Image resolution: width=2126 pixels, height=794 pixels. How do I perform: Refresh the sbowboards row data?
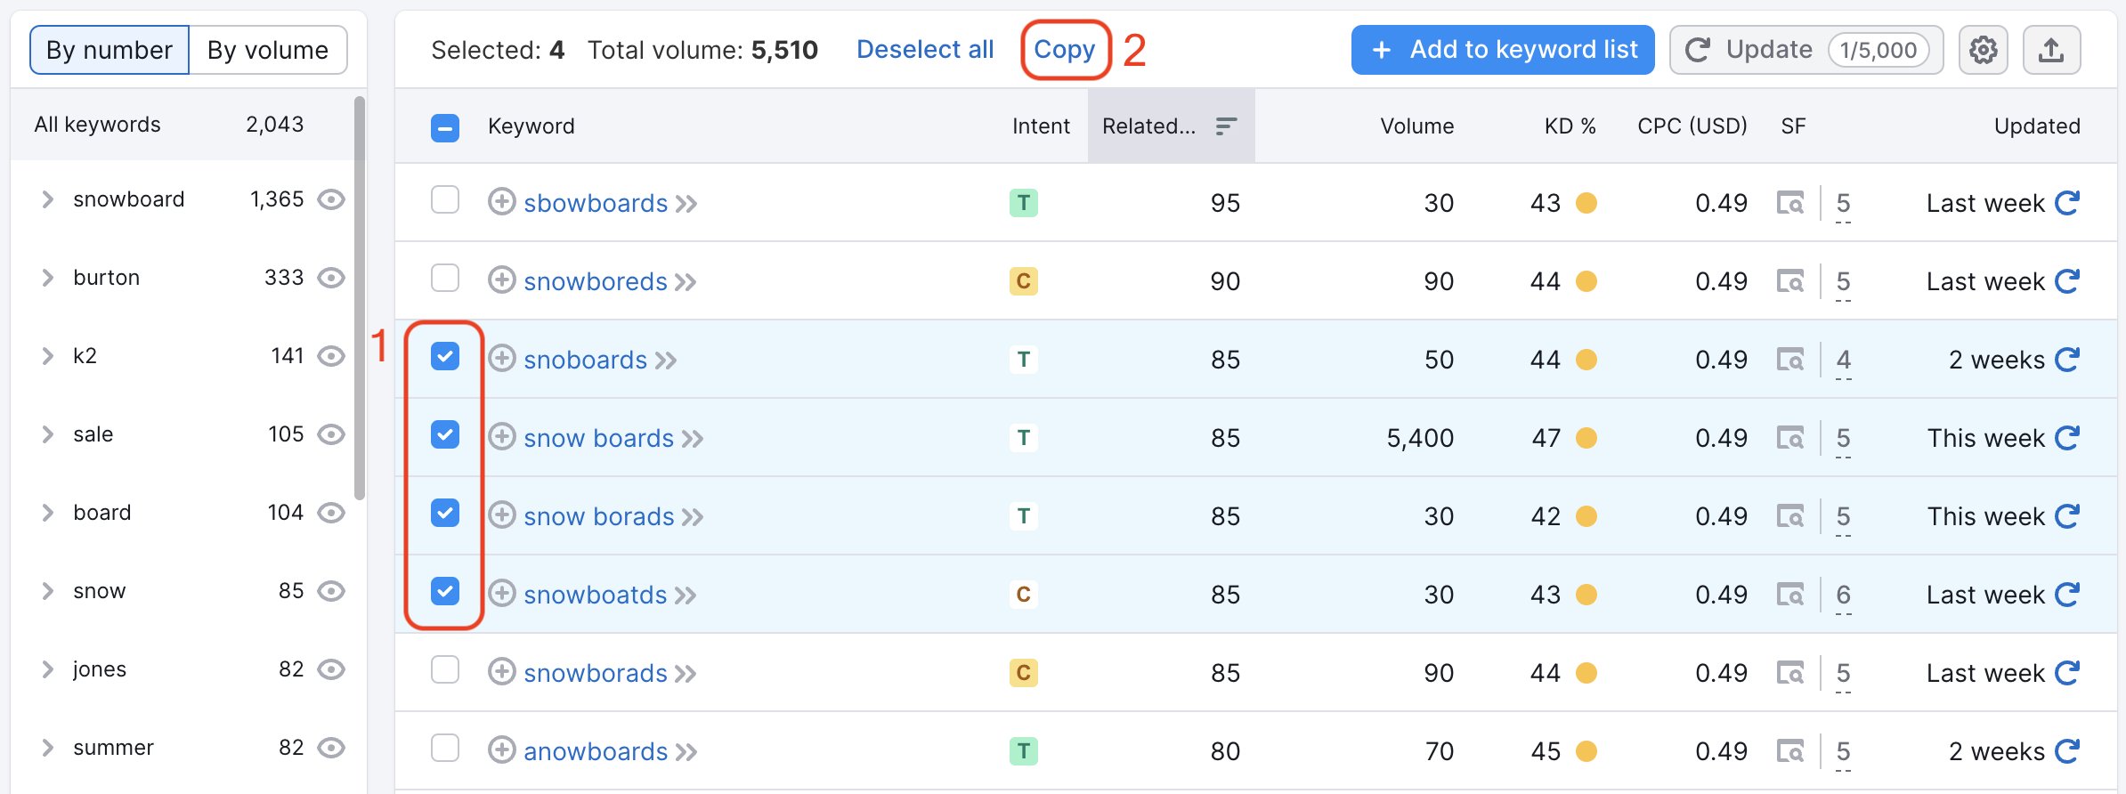pyautogui.click(x=2067, y=203)
